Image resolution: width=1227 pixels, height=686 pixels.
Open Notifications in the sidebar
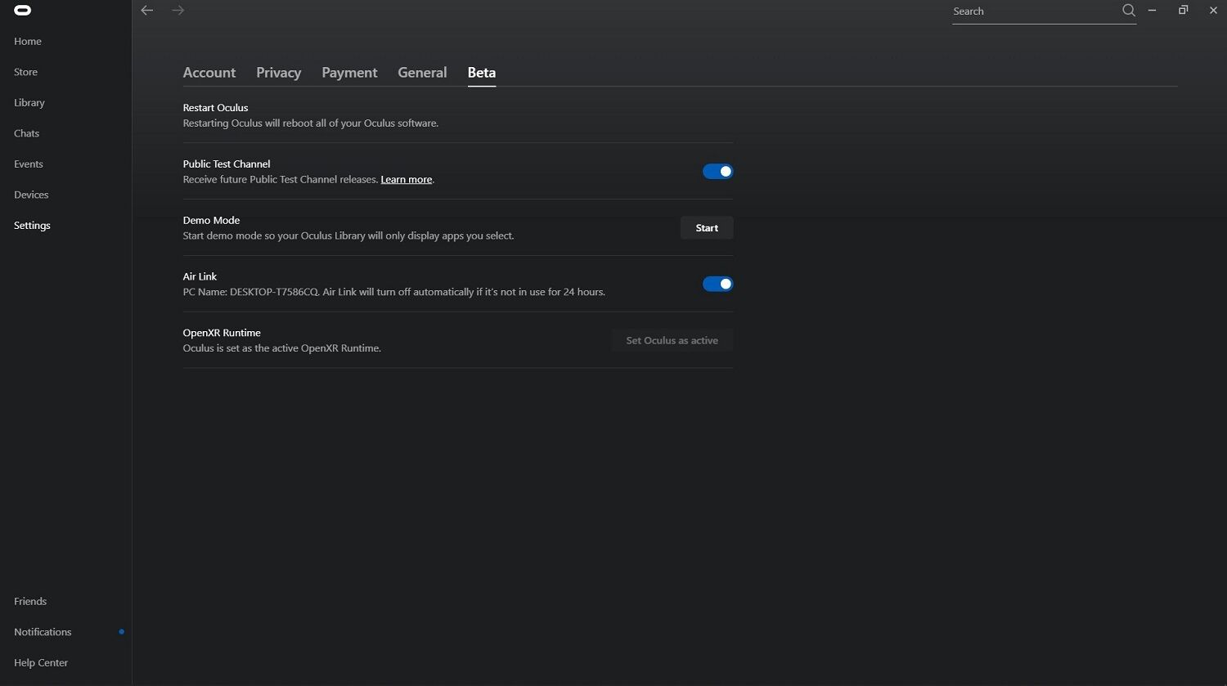pos(43,632)
